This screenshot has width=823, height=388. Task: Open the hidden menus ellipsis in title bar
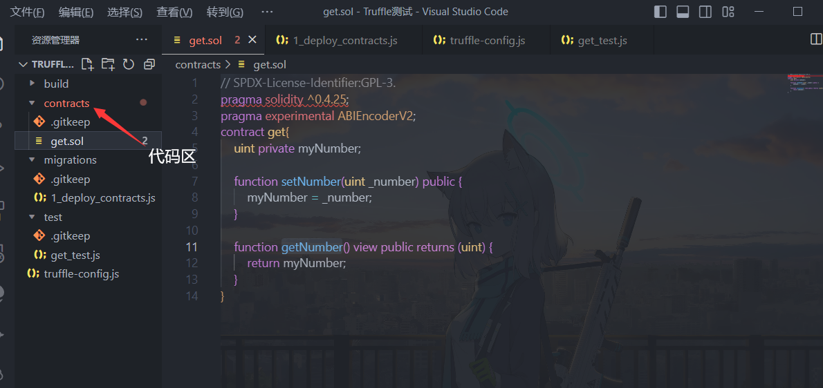click(x=267, y=12)
